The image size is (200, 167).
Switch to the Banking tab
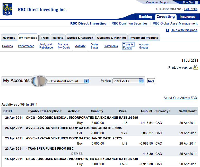[x=145, y=17]
